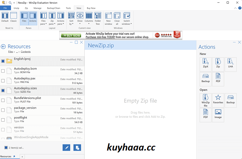The width and height of the screenshot is (242, 159).
Task: Open the Switch windows dropdown
Action: click(x=127, y=19)
